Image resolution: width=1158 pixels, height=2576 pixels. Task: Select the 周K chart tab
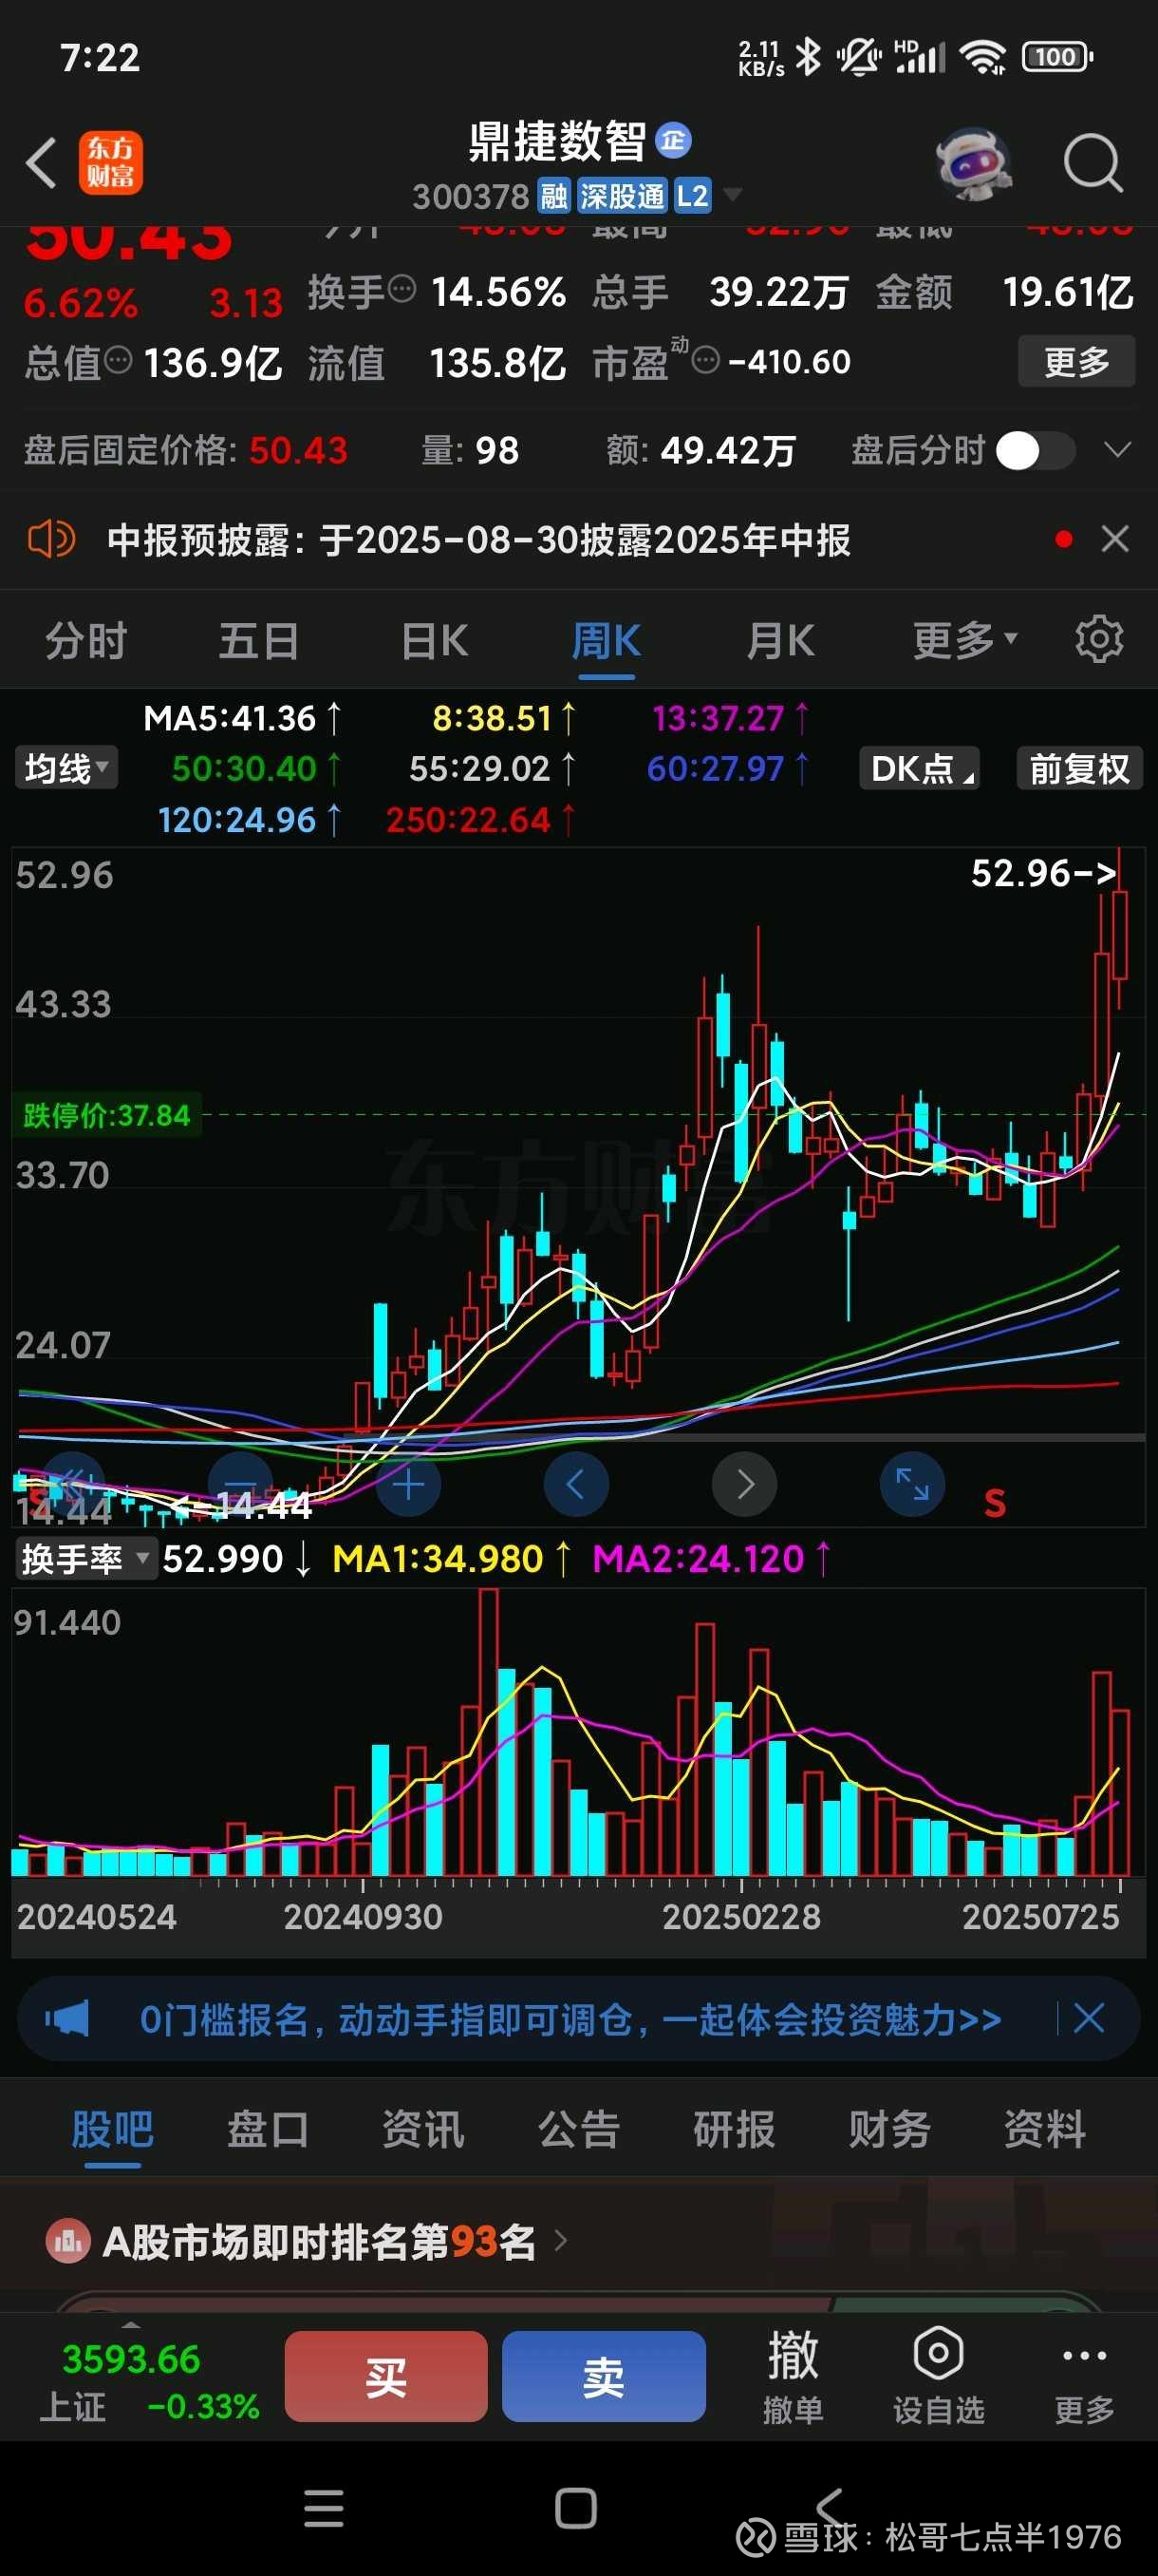tap(607, 641)
